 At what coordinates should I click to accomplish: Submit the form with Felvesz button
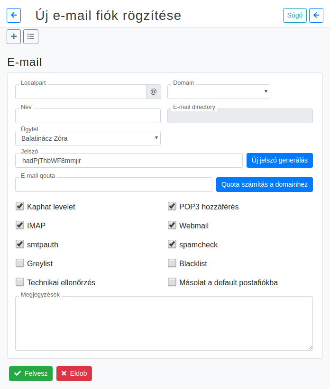[x=31, y=374]
